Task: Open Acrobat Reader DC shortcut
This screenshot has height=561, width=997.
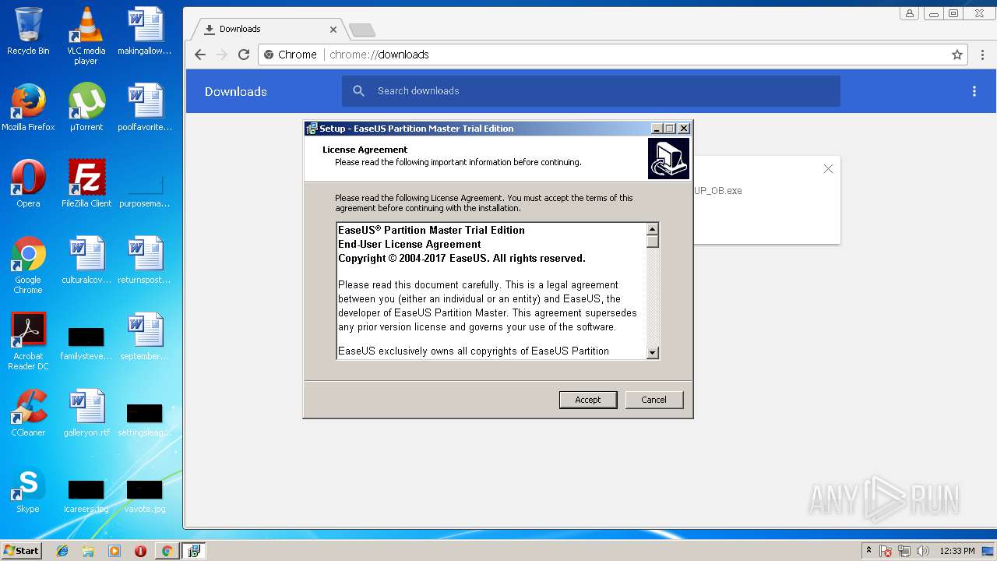Action: point(28,341)
